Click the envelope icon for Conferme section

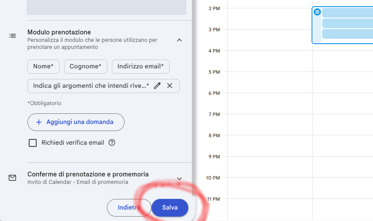click(12, 178)
